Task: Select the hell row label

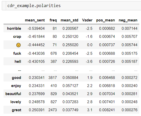Action: pyautogui.click(x=18, y=62)
